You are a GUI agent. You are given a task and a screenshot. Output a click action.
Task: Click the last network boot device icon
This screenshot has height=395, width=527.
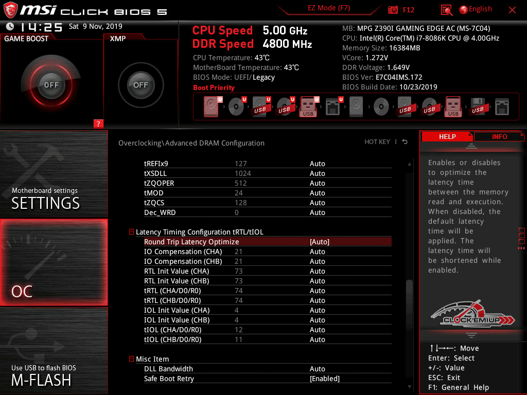click(x=502, y=106)
